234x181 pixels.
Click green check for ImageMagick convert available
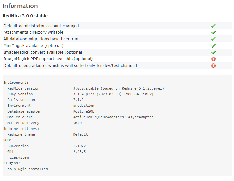tap(213, 52)
